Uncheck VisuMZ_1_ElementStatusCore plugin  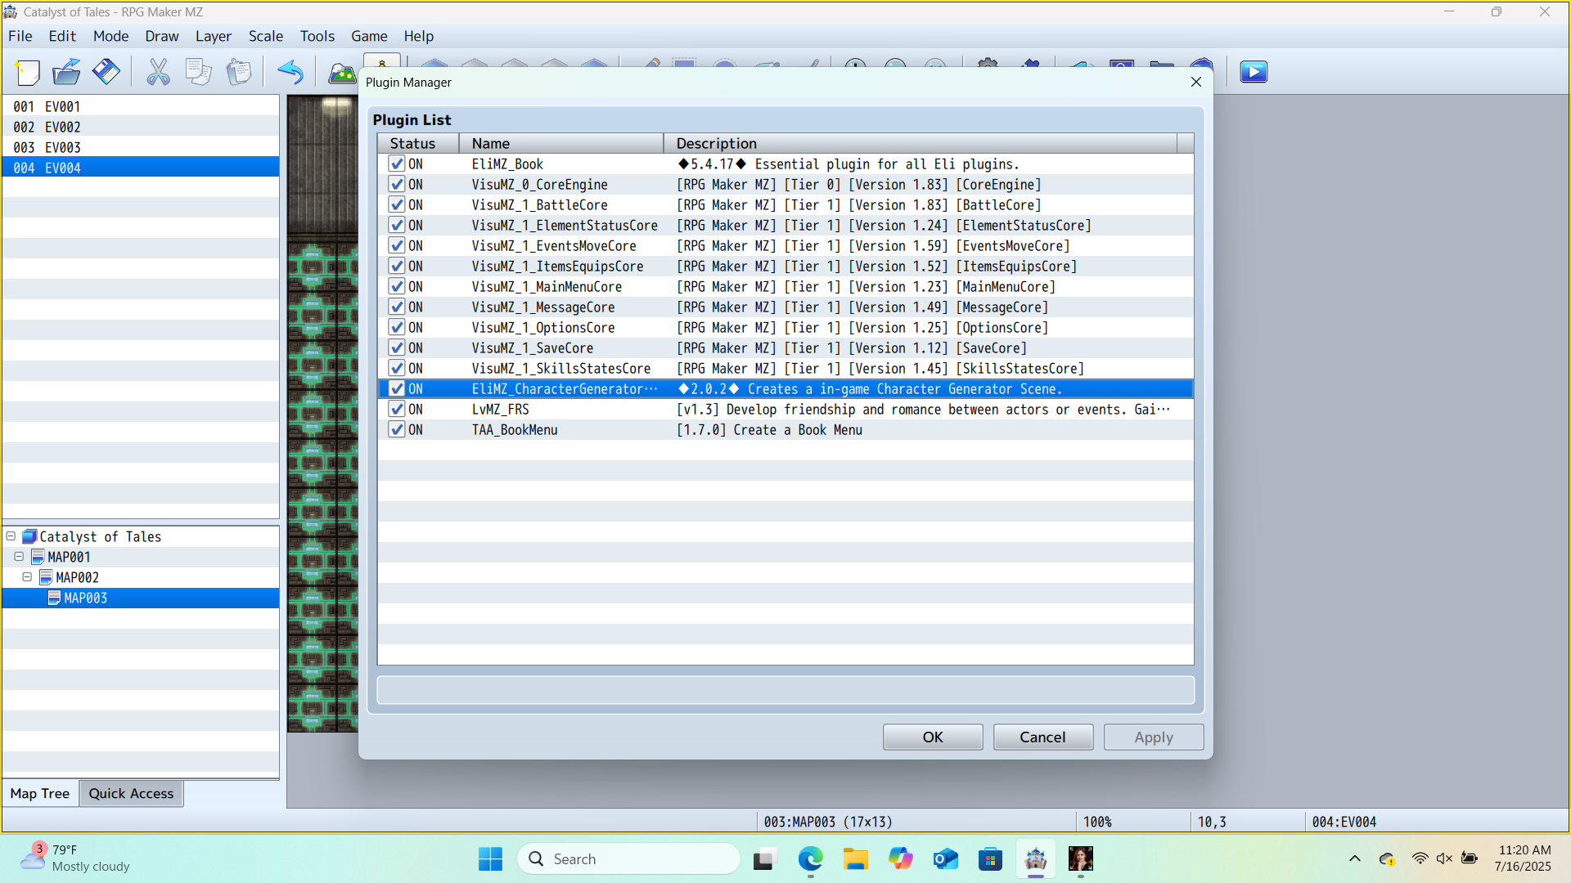(397, 226)
